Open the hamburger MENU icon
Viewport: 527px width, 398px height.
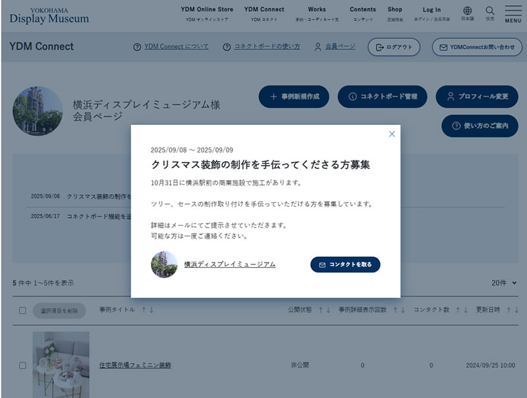tap(513, 14)
